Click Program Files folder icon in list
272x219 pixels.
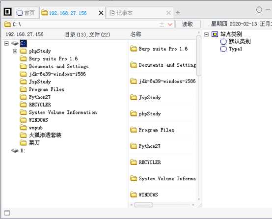[x=134, y=130]
